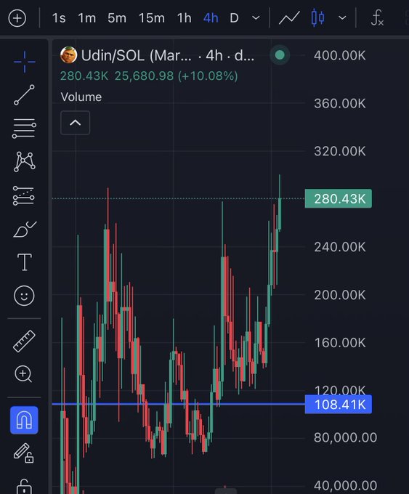Select the candlestick chart style icon

point(317,18)
